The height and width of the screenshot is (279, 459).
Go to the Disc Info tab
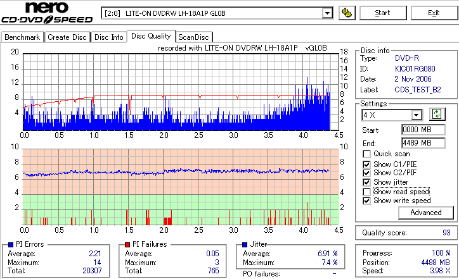(108, 37)
